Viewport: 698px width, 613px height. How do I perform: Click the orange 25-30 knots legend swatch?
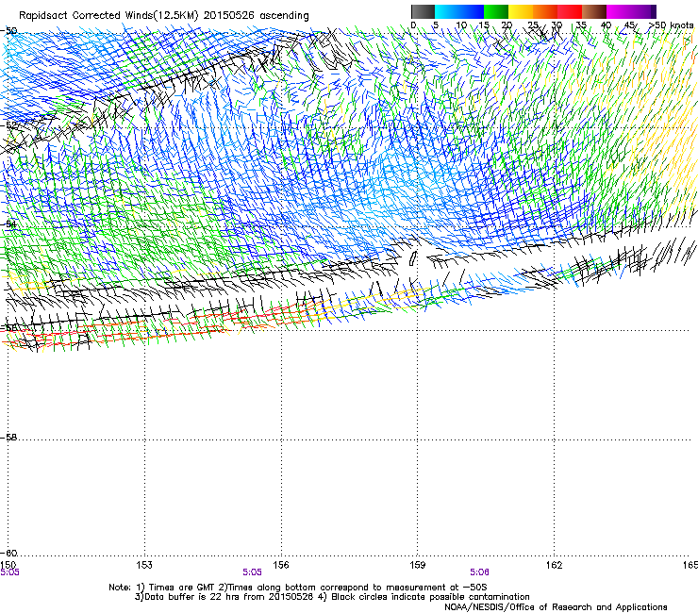click(545, 11)
